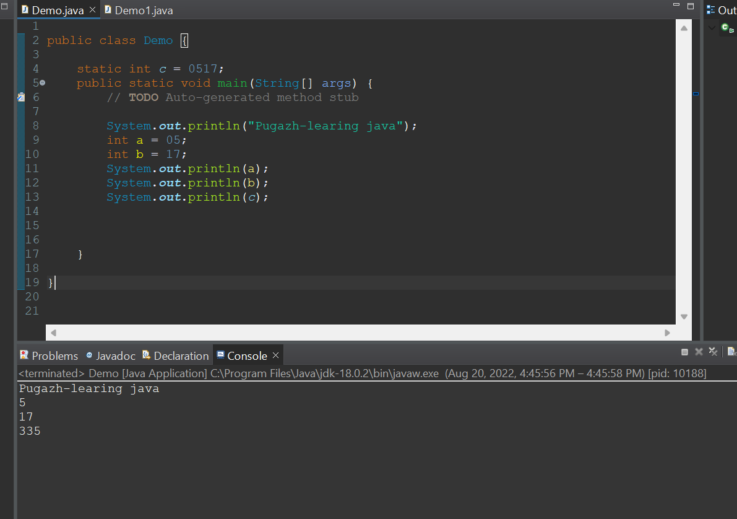
Task: Click the Problems view icon
Action: [24, 355]
